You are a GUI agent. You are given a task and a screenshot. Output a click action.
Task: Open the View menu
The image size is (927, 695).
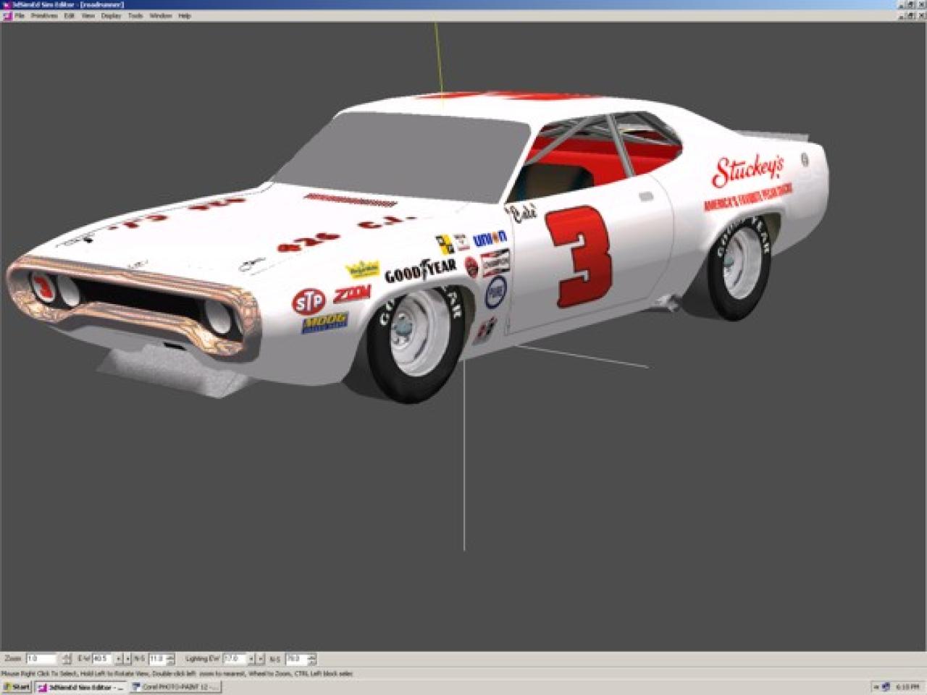88,15
